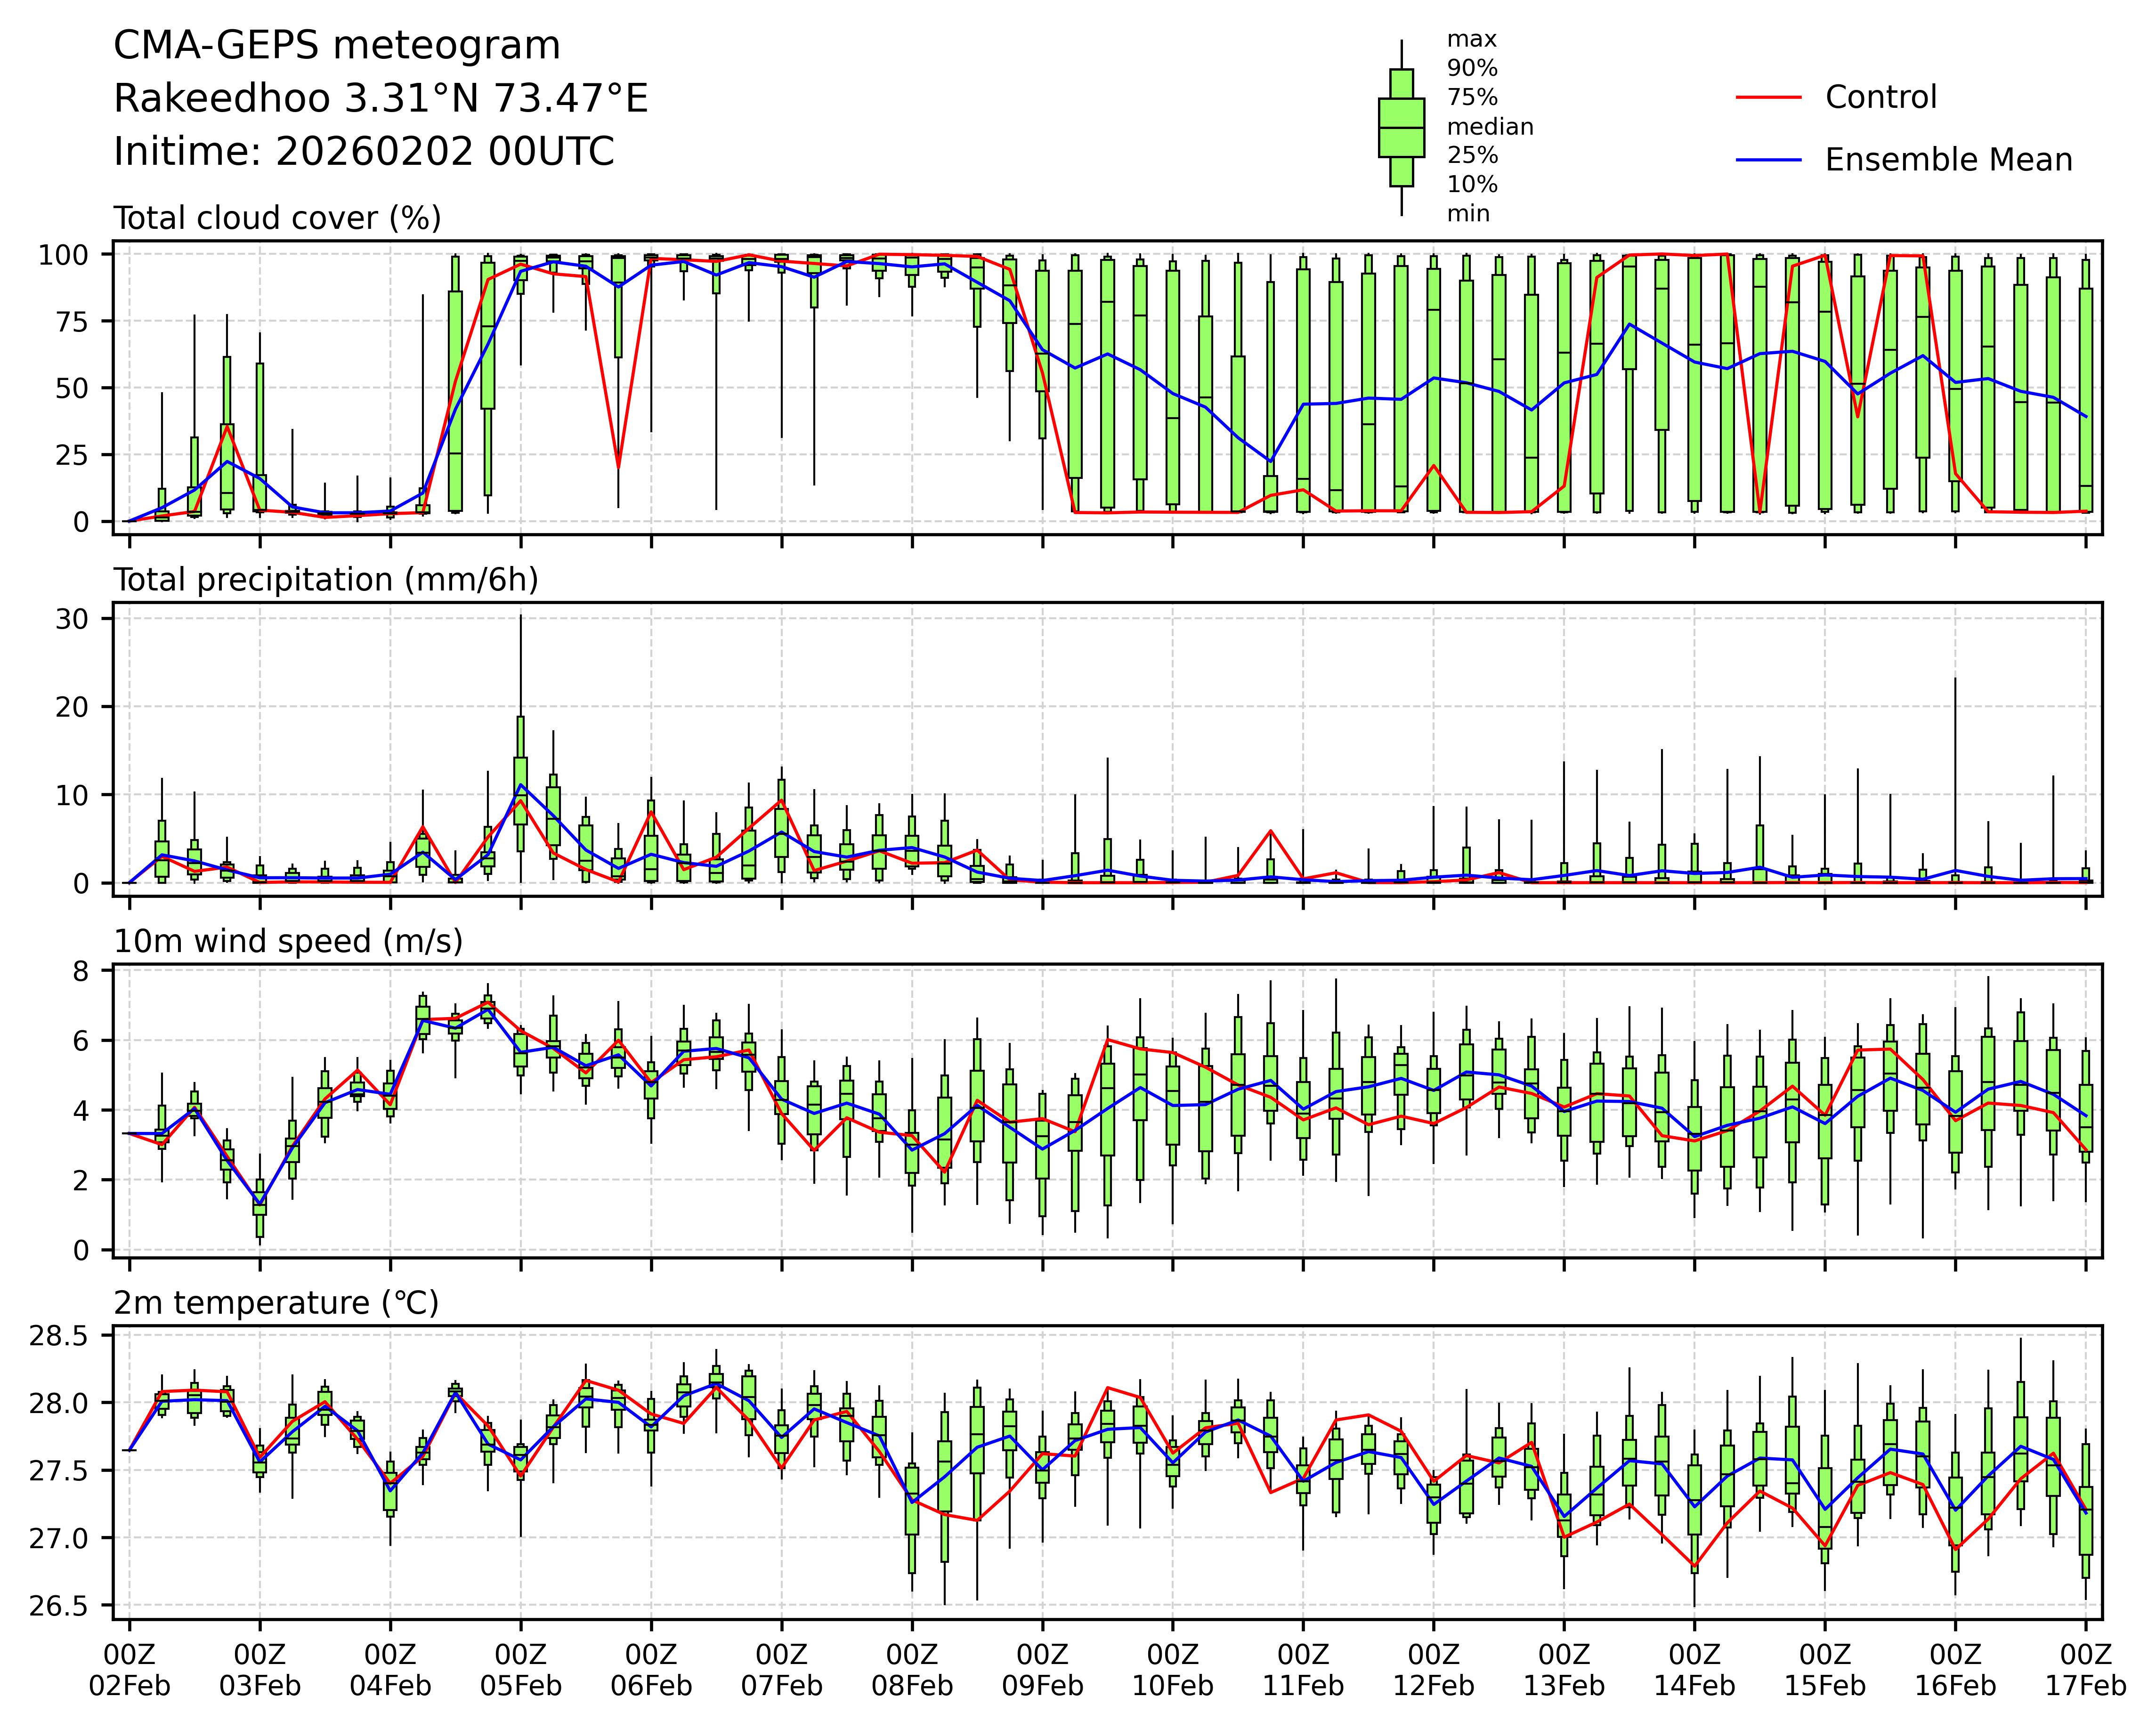Click the 00Z 09Feb x-axis label
The image size is (2156, 1729).
coord(1042,1669)
